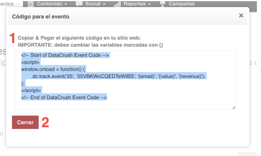Click the 'Código para el evento' title
The width and height of the screenshot is (261, 156).
coord(41,17)
